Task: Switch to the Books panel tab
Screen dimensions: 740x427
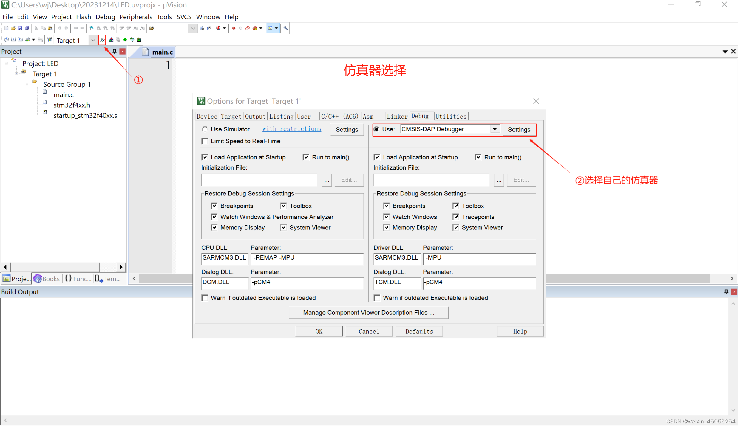Action: (x=47, y=279)
